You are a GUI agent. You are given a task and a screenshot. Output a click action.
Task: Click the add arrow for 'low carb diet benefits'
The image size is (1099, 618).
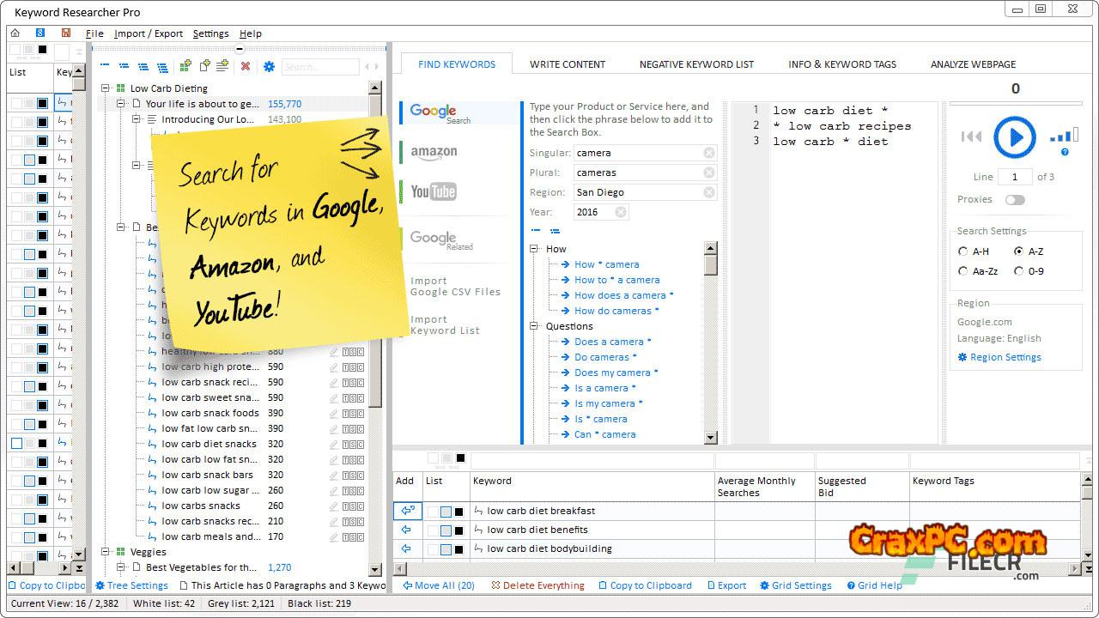point(406,530)
